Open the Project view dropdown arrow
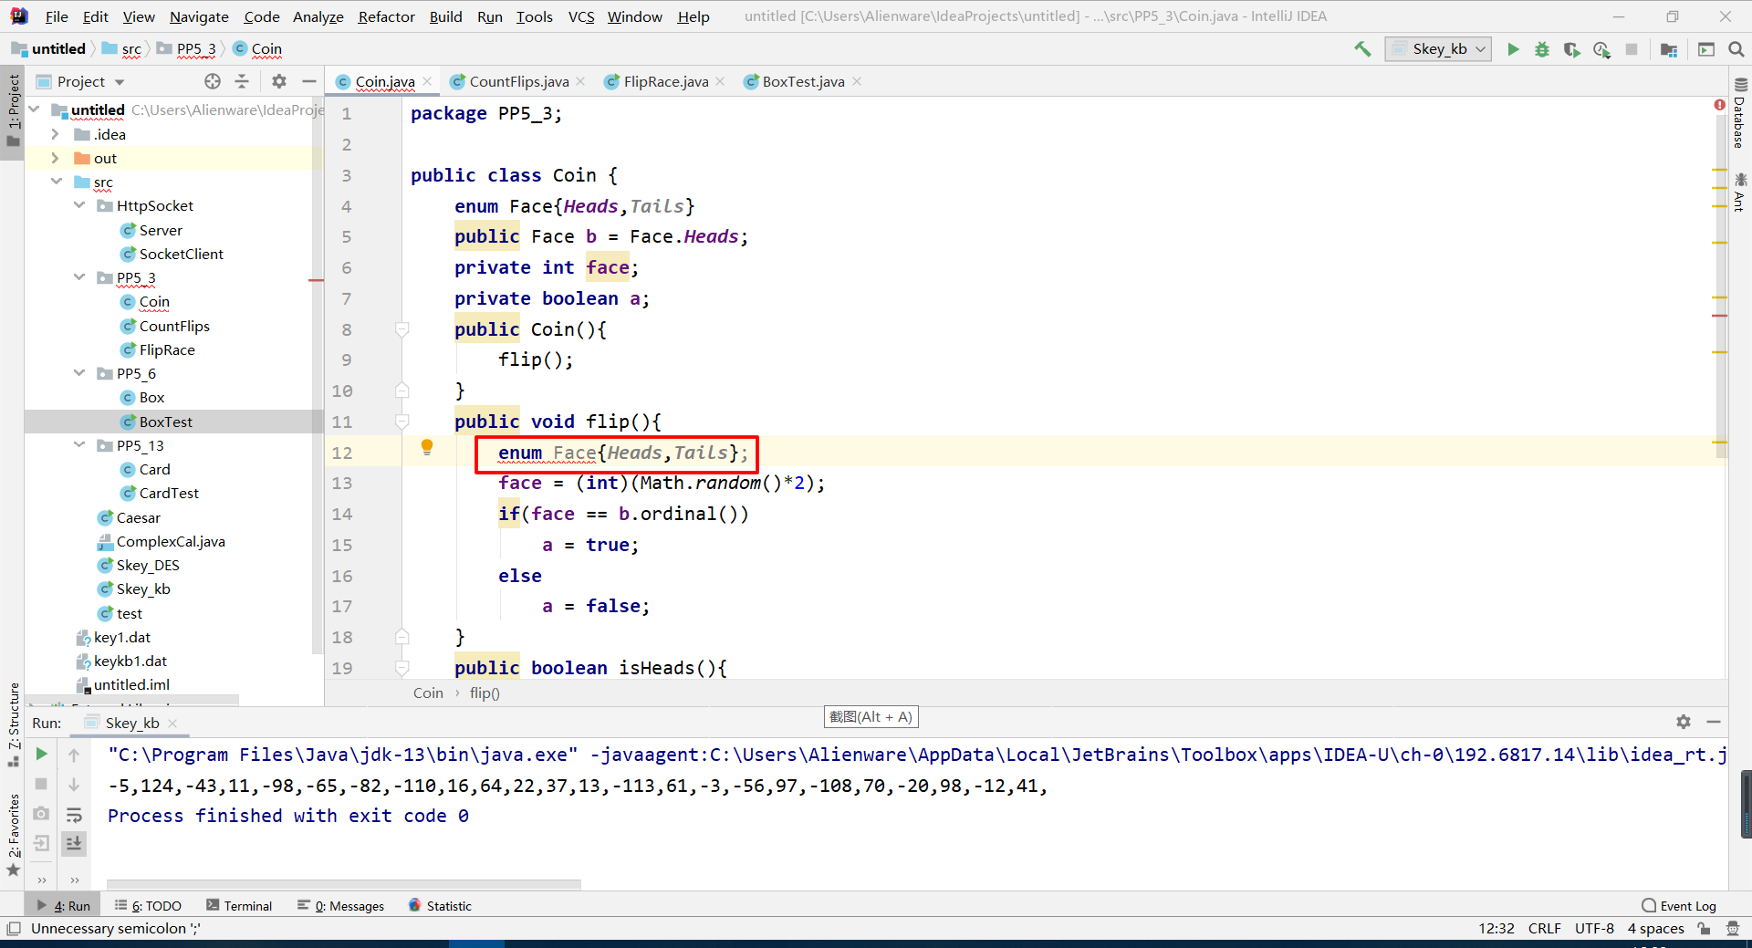This screenshot has width=1752, height=948. 120,82
